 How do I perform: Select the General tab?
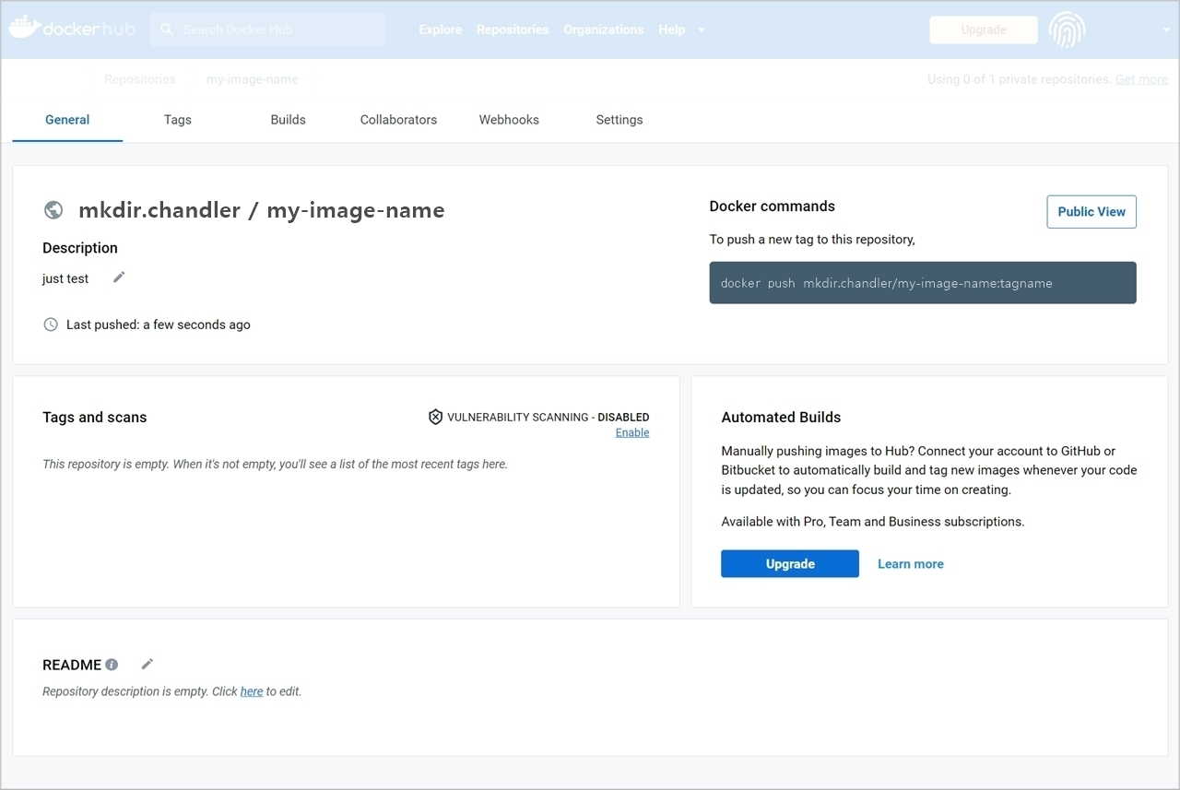click(67, 120)
